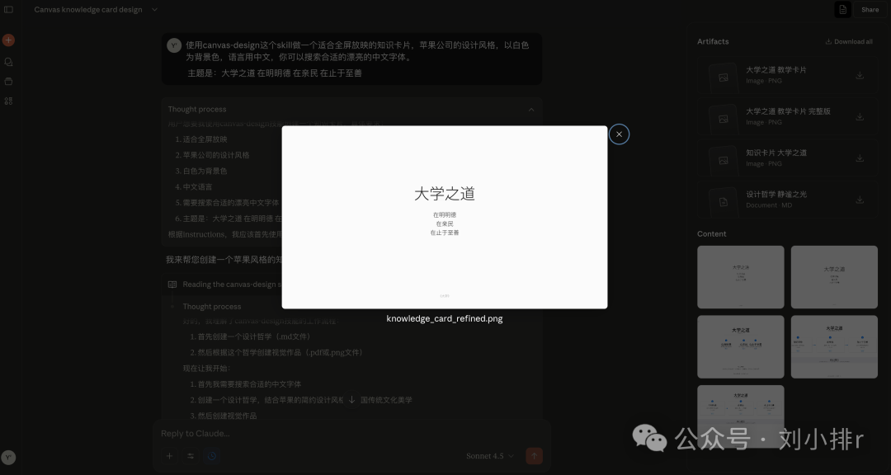Click the add attachment plus button

[169, 456]
